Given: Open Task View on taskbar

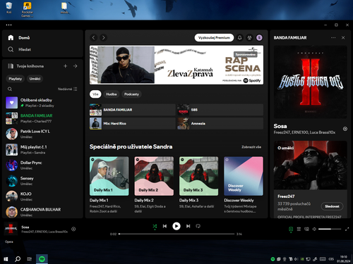Looking at the screenshot, I should [30, 259].
